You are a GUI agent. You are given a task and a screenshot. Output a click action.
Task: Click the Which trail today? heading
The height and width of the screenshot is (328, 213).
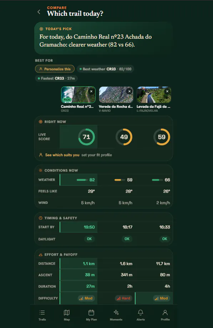pos(75,14)
